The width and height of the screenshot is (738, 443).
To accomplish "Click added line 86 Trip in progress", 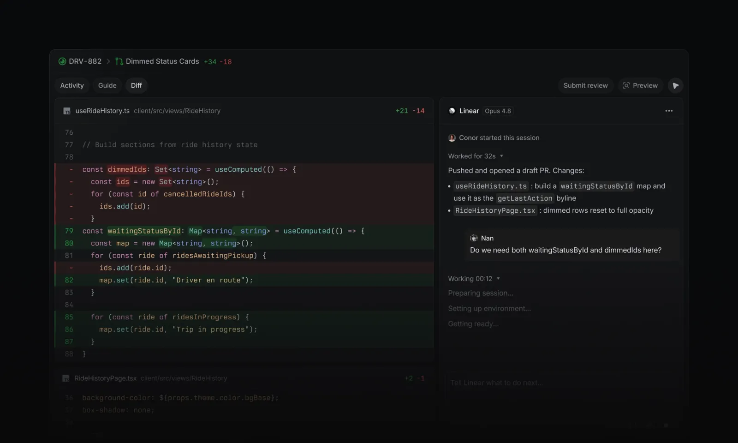I will 244,329.
